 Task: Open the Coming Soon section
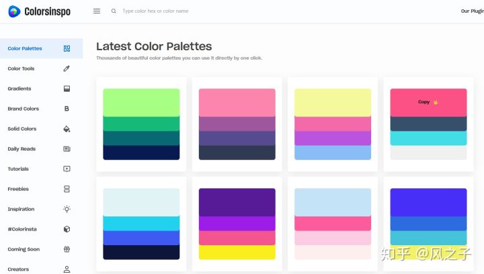pyautogui.click(x=24, y=249)
